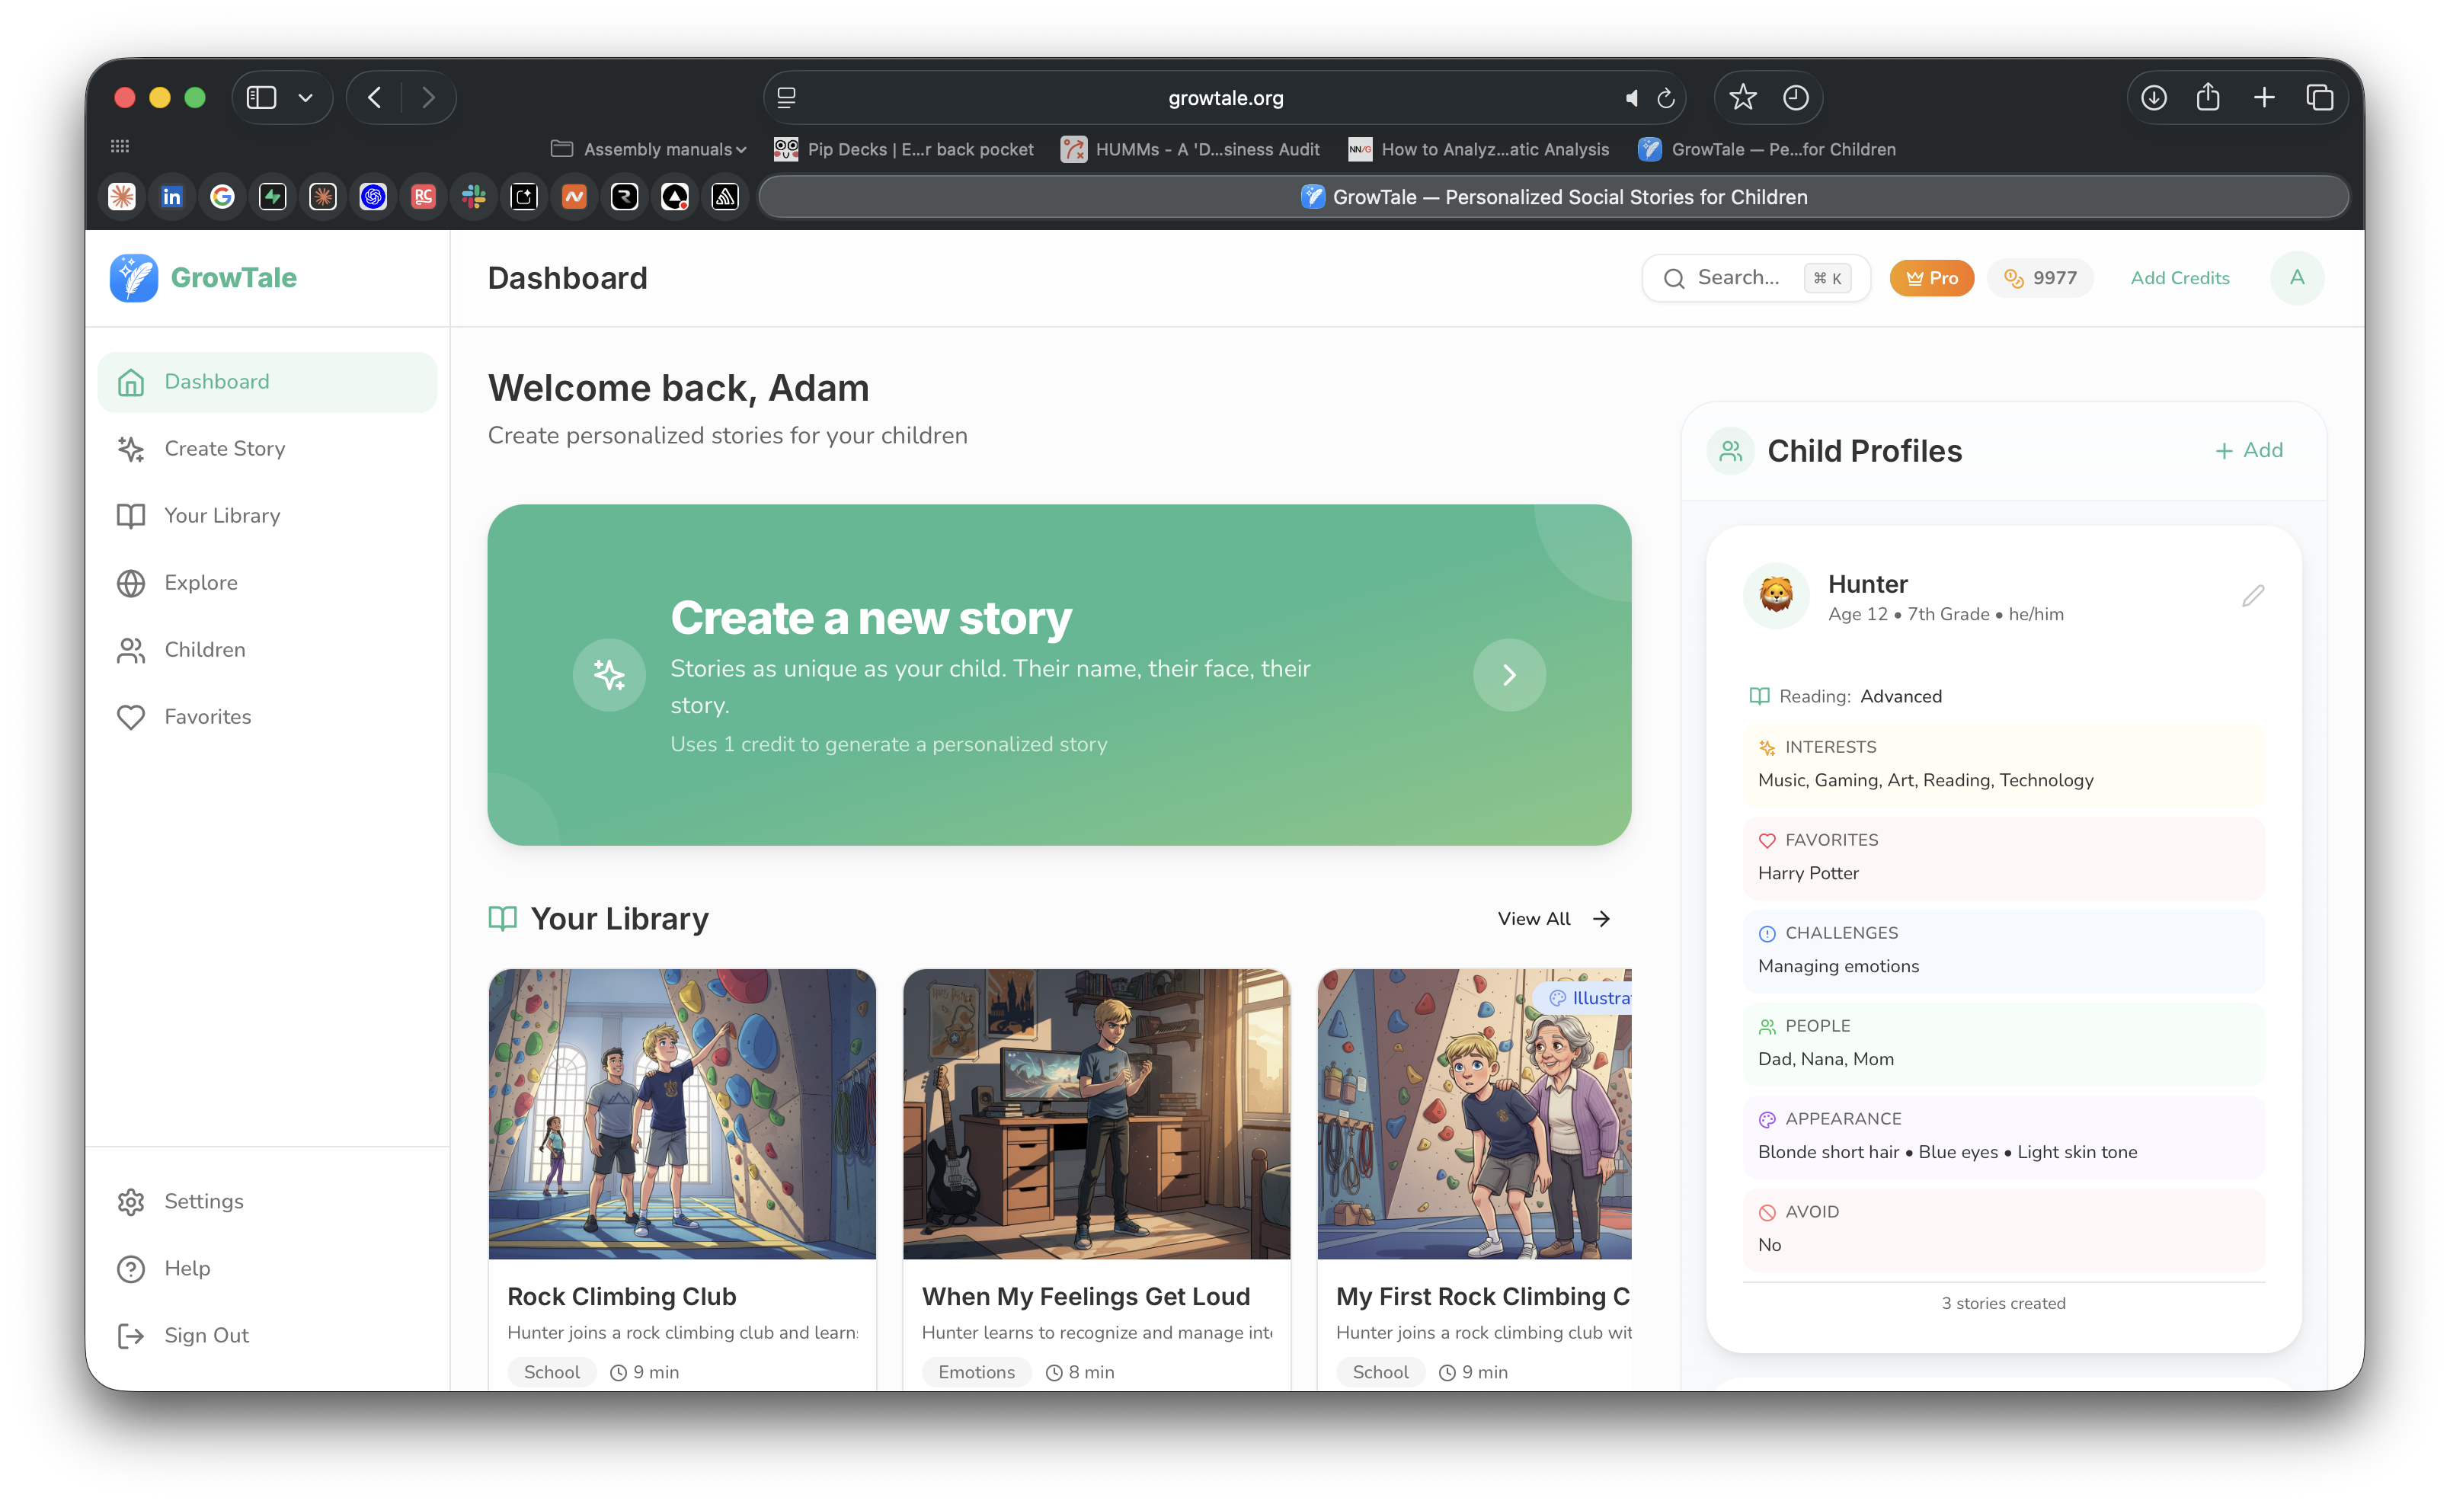Click the Pro crown badge

[1931, 277]
